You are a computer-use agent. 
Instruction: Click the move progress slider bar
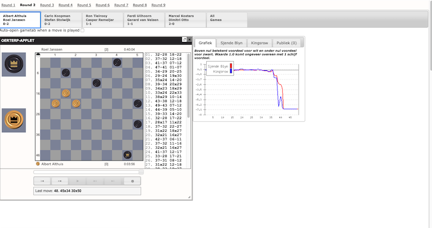coord(87,172)
